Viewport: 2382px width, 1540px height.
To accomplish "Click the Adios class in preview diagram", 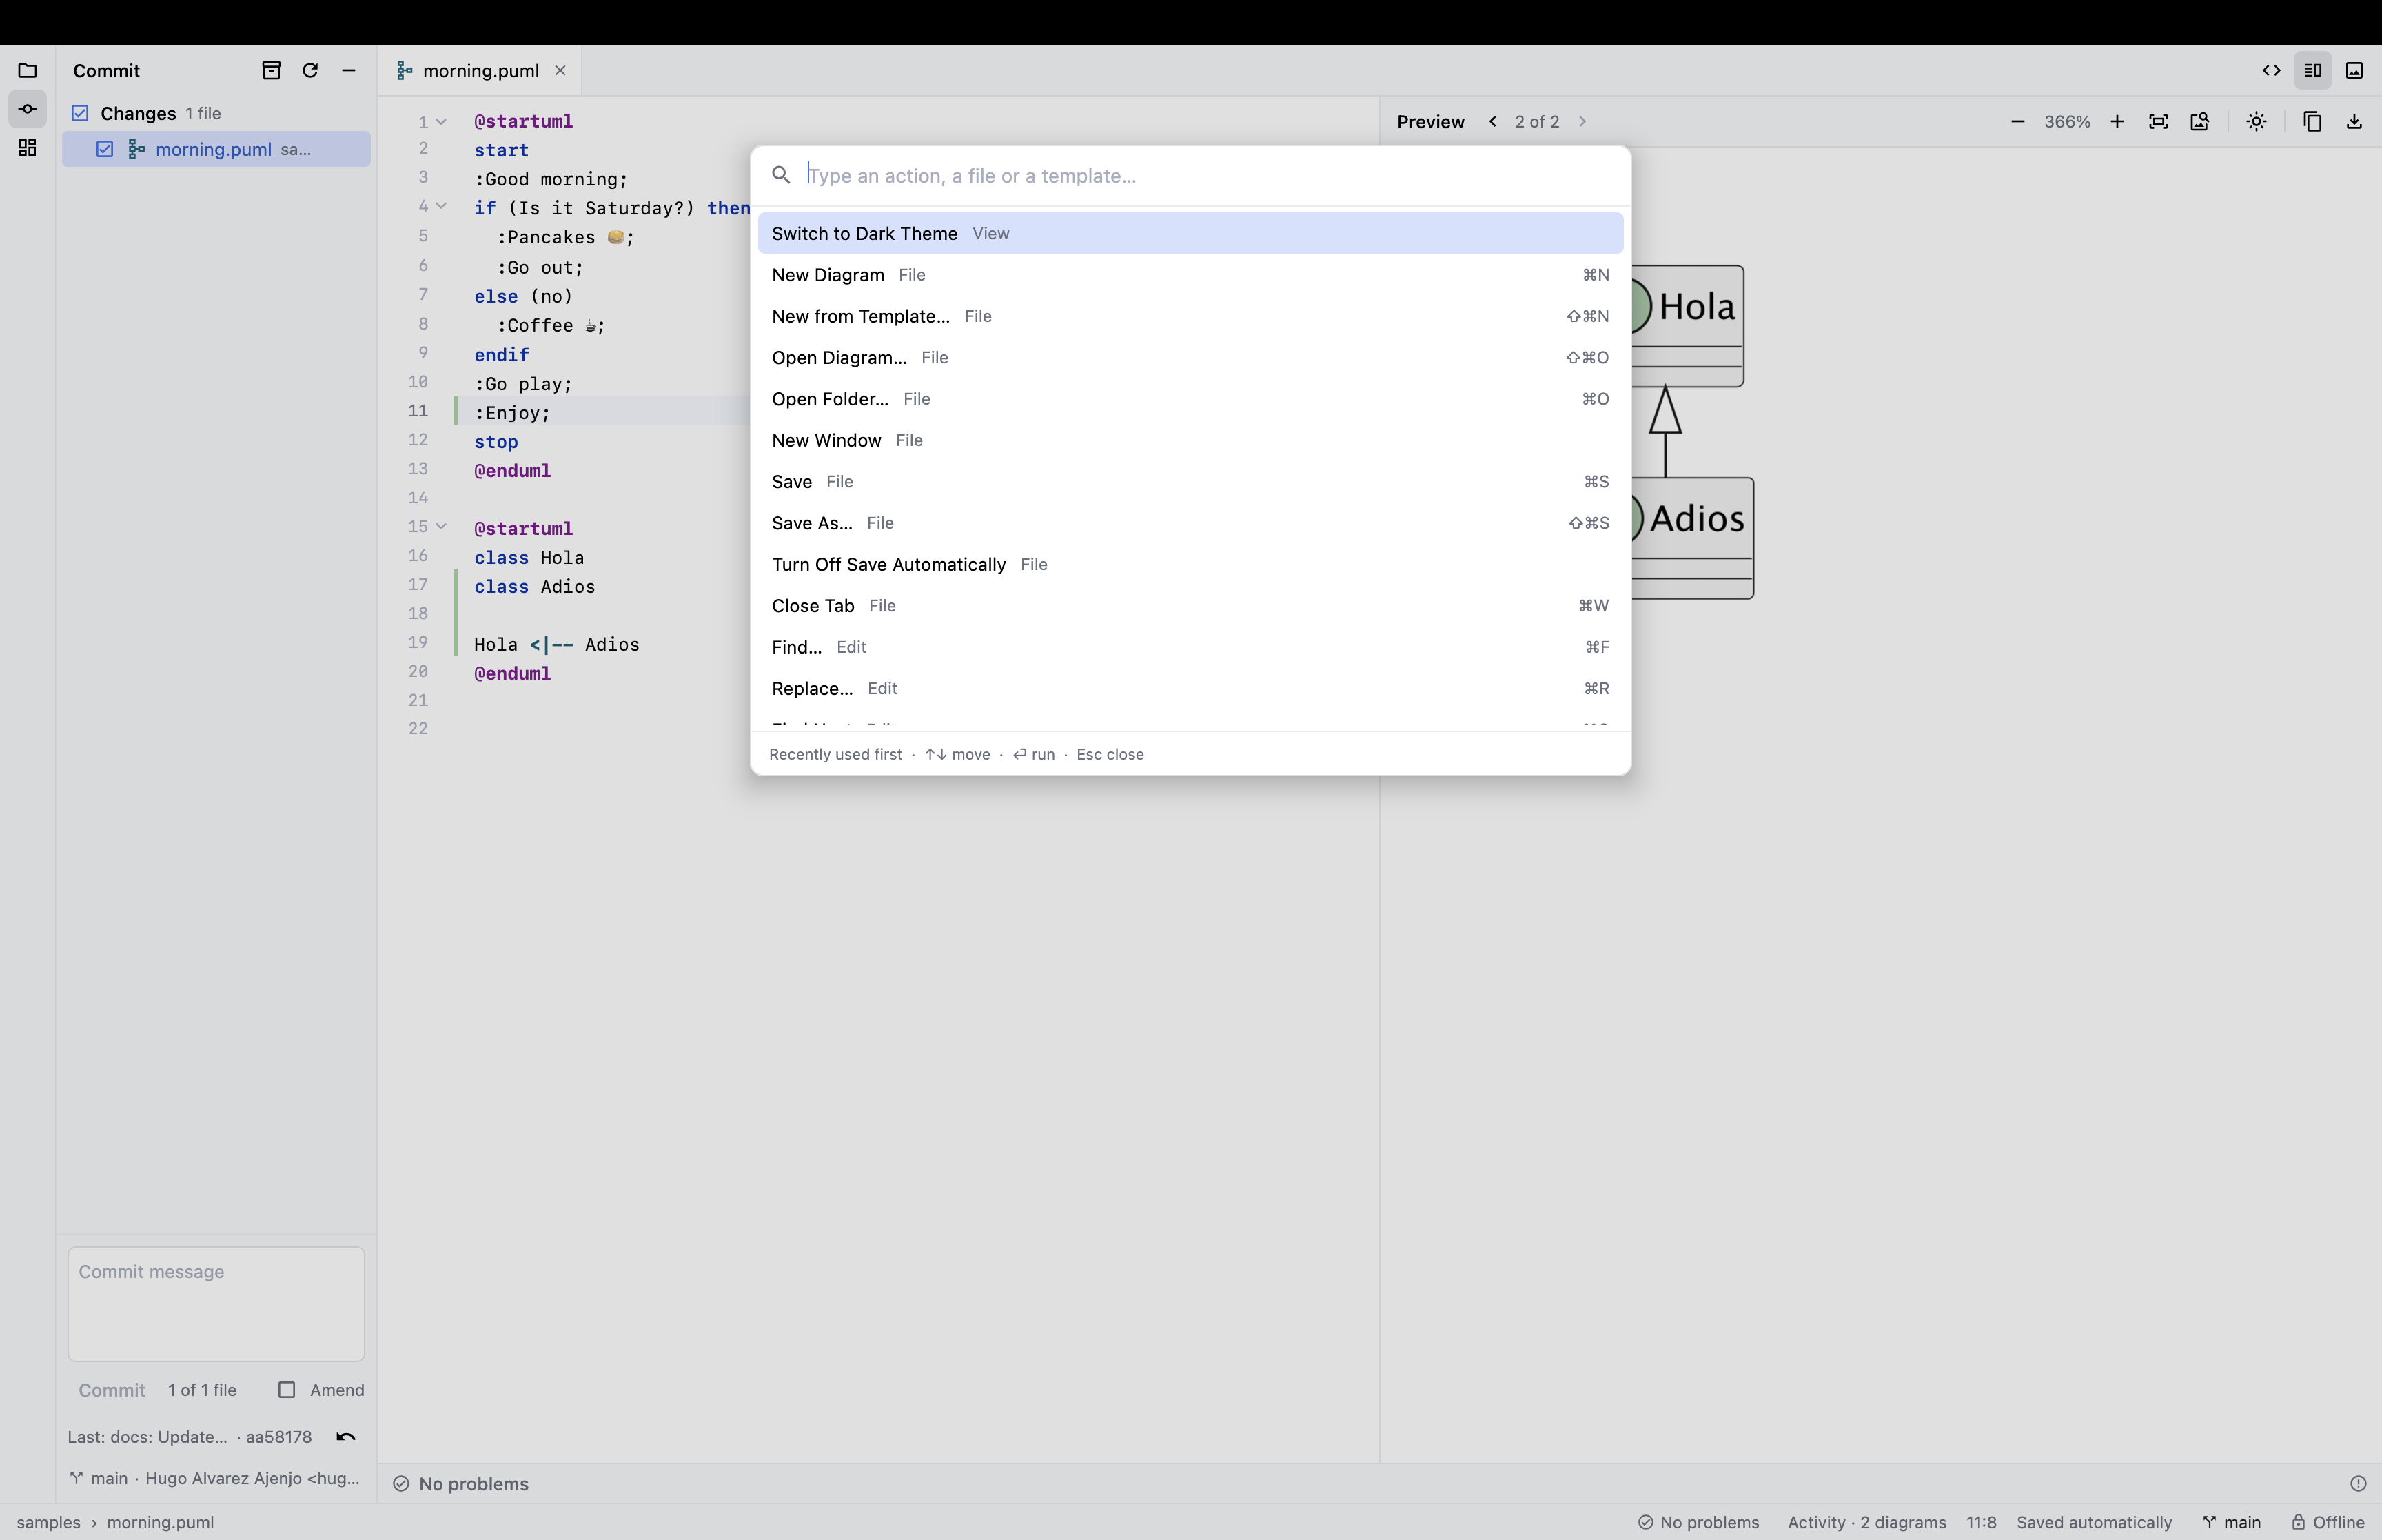I will click(1692, 538).
